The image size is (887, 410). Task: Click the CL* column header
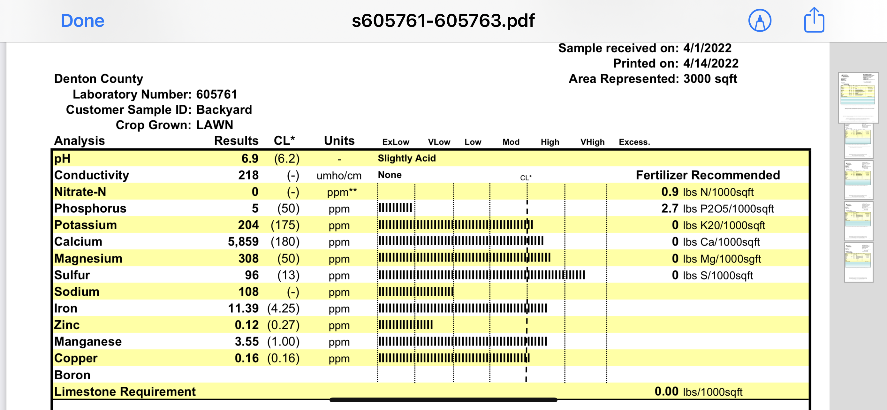[284, 141]
